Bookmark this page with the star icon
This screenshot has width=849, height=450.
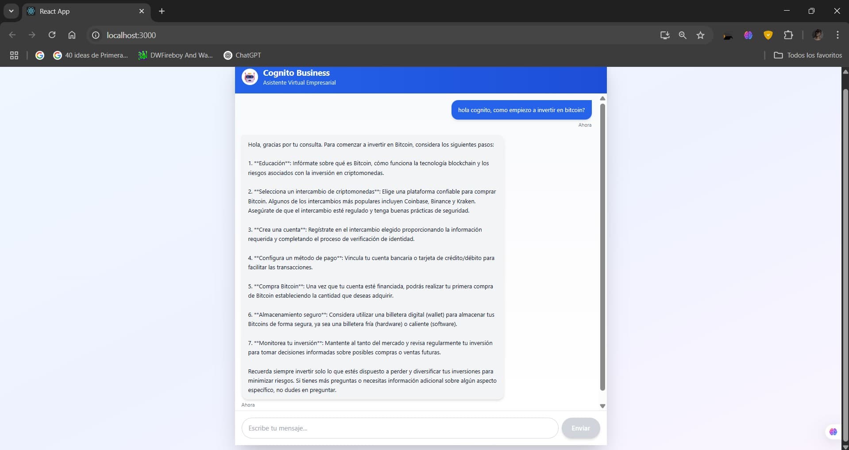coord(700,35)
